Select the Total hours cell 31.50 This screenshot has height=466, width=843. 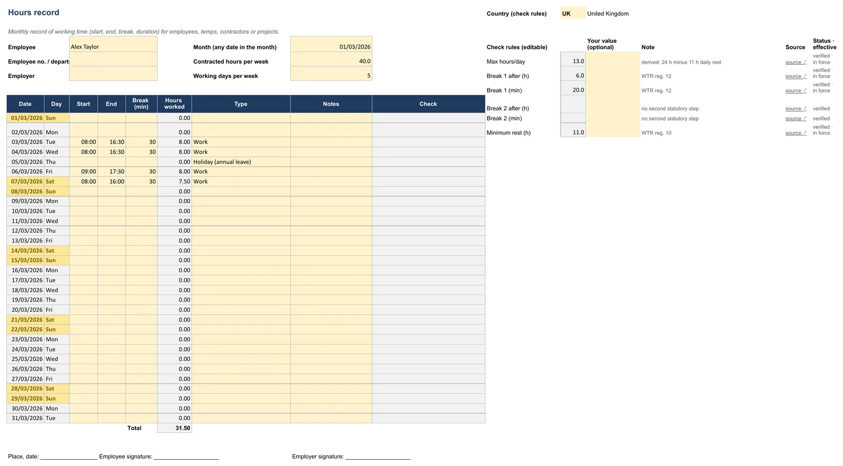[174, 428]
